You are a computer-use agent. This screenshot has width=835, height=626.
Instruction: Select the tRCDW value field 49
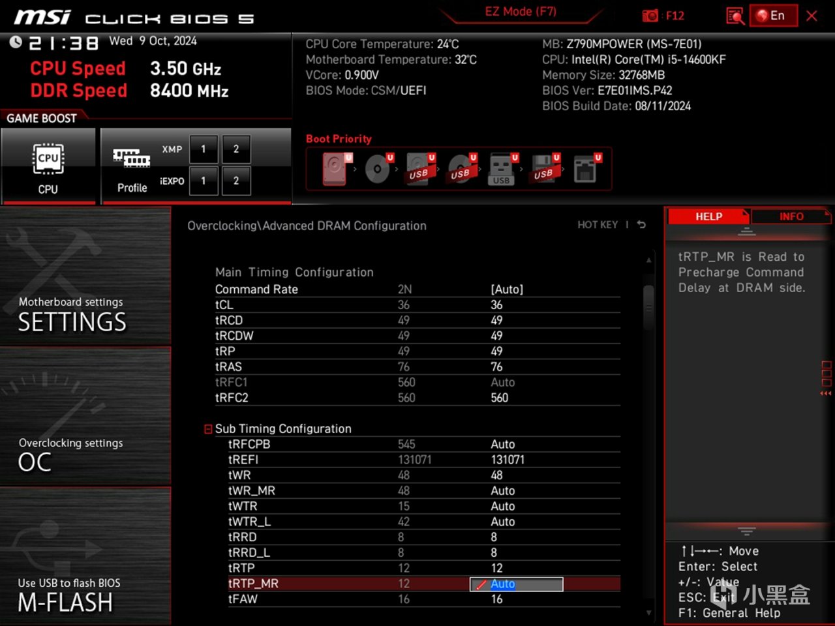tap(496, 336)
